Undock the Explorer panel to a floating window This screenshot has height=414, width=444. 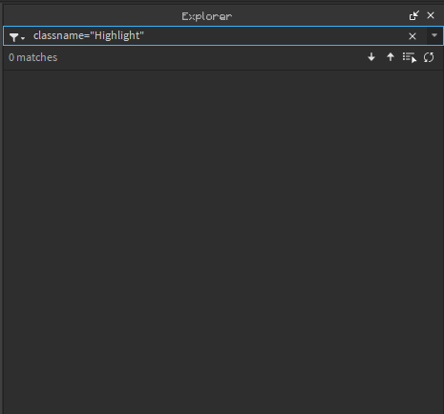pos(413,15)
